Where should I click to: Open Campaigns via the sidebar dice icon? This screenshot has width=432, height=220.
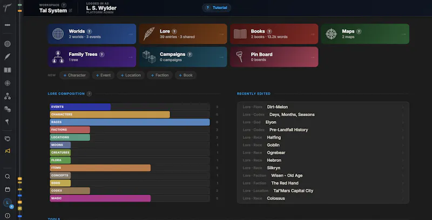[x=8, y=109]
